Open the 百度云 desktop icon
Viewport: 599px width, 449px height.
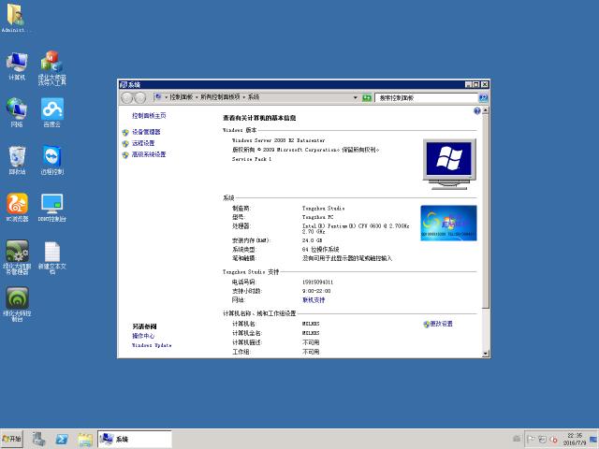pyautogui.click(x=51, y=110)
